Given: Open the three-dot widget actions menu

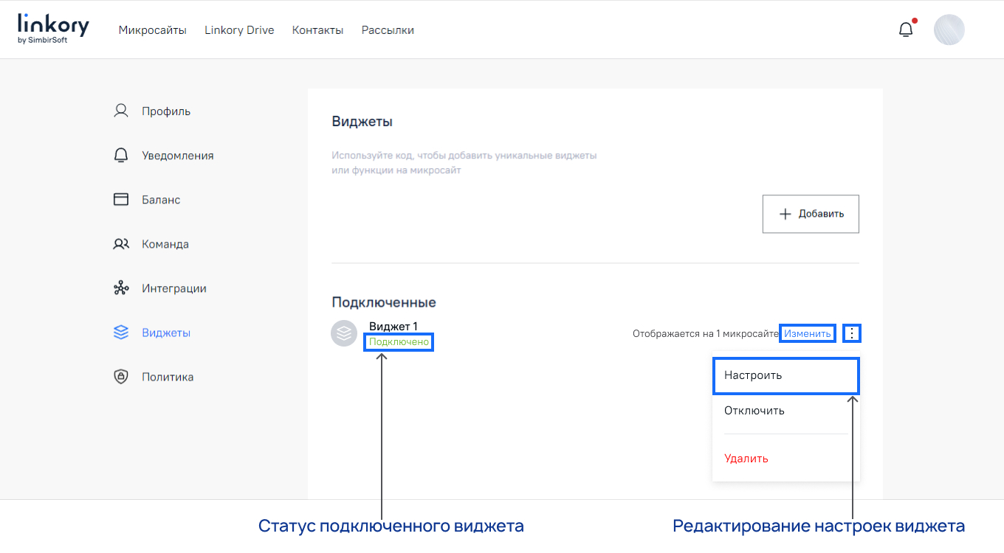Looking at the screenshot, I should click(851, 333).
